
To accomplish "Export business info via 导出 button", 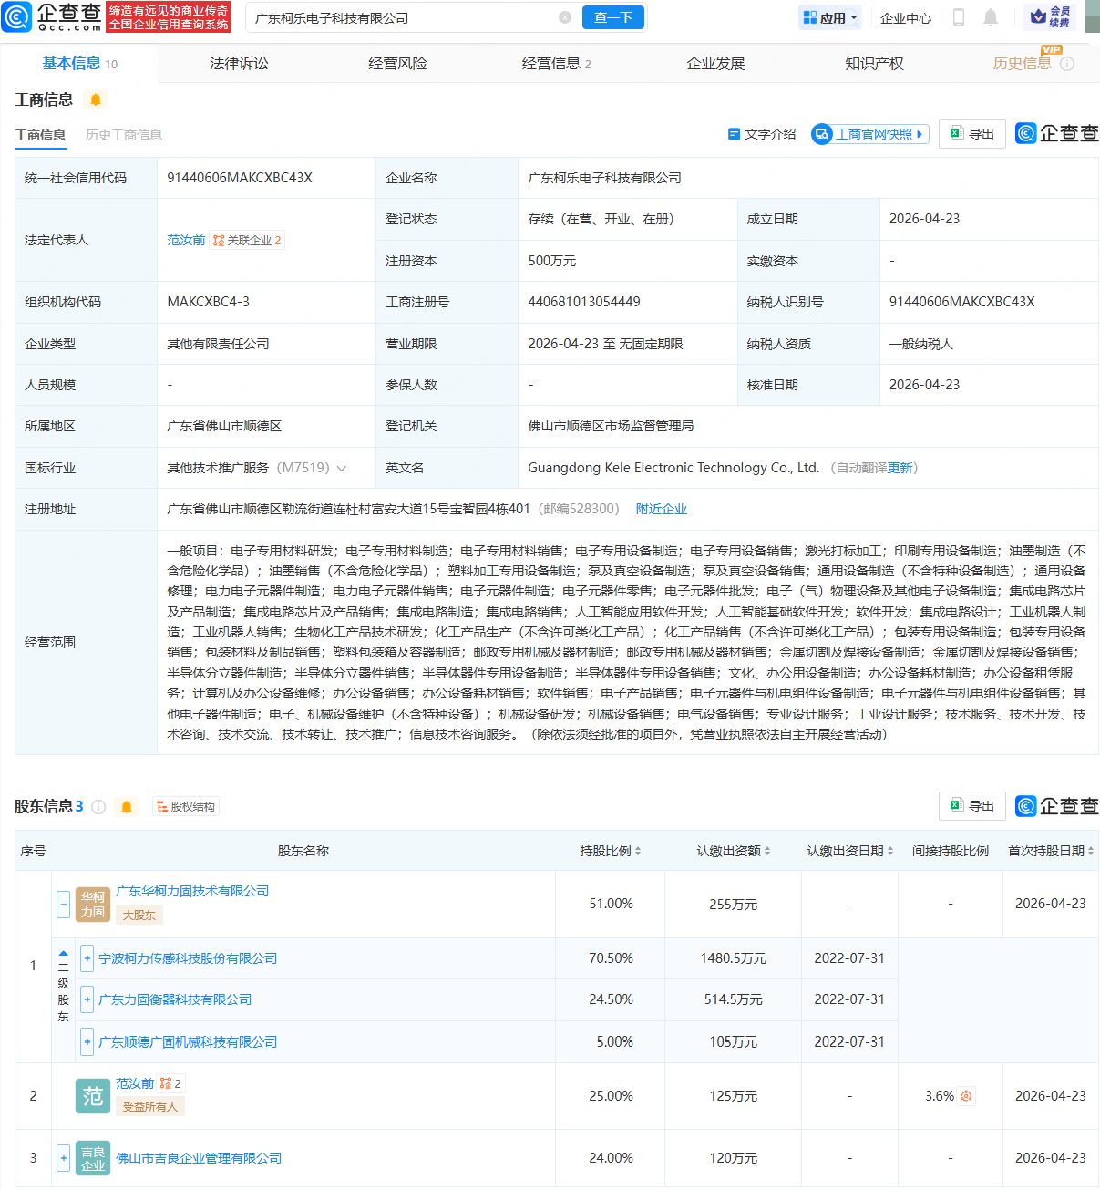I will click(972, 134).
